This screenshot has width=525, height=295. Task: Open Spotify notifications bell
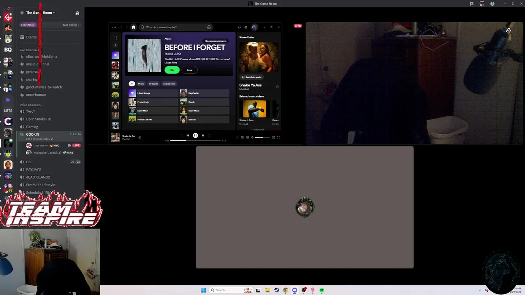pos(240,27)
